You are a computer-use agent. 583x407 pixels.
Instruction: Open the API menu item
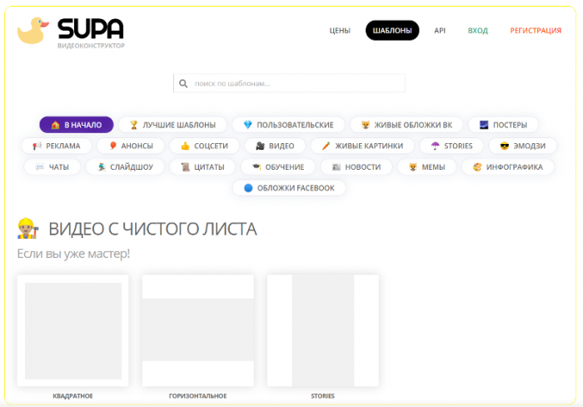click(x=440, y=31)
